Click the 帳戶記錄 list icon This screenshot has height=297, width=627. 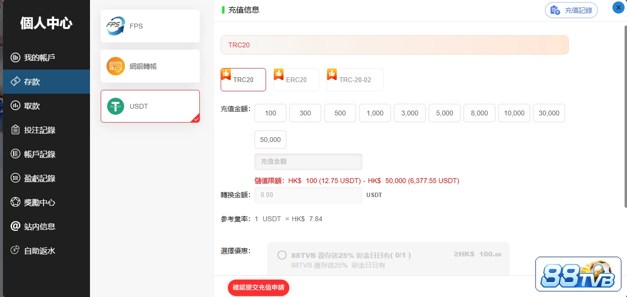point(15,154)
